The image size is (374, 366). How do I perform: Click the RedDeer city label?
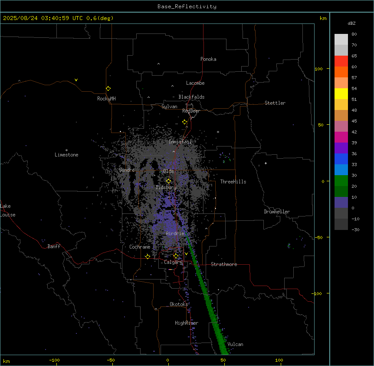tap(191, 111)
